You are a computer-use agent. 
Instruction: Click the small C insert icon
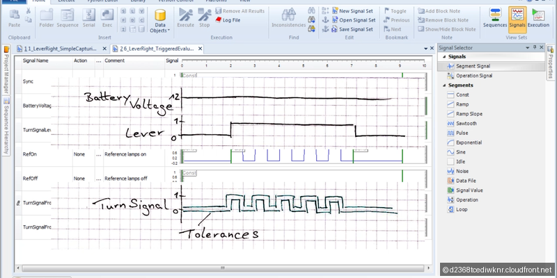tap(142, 20)
